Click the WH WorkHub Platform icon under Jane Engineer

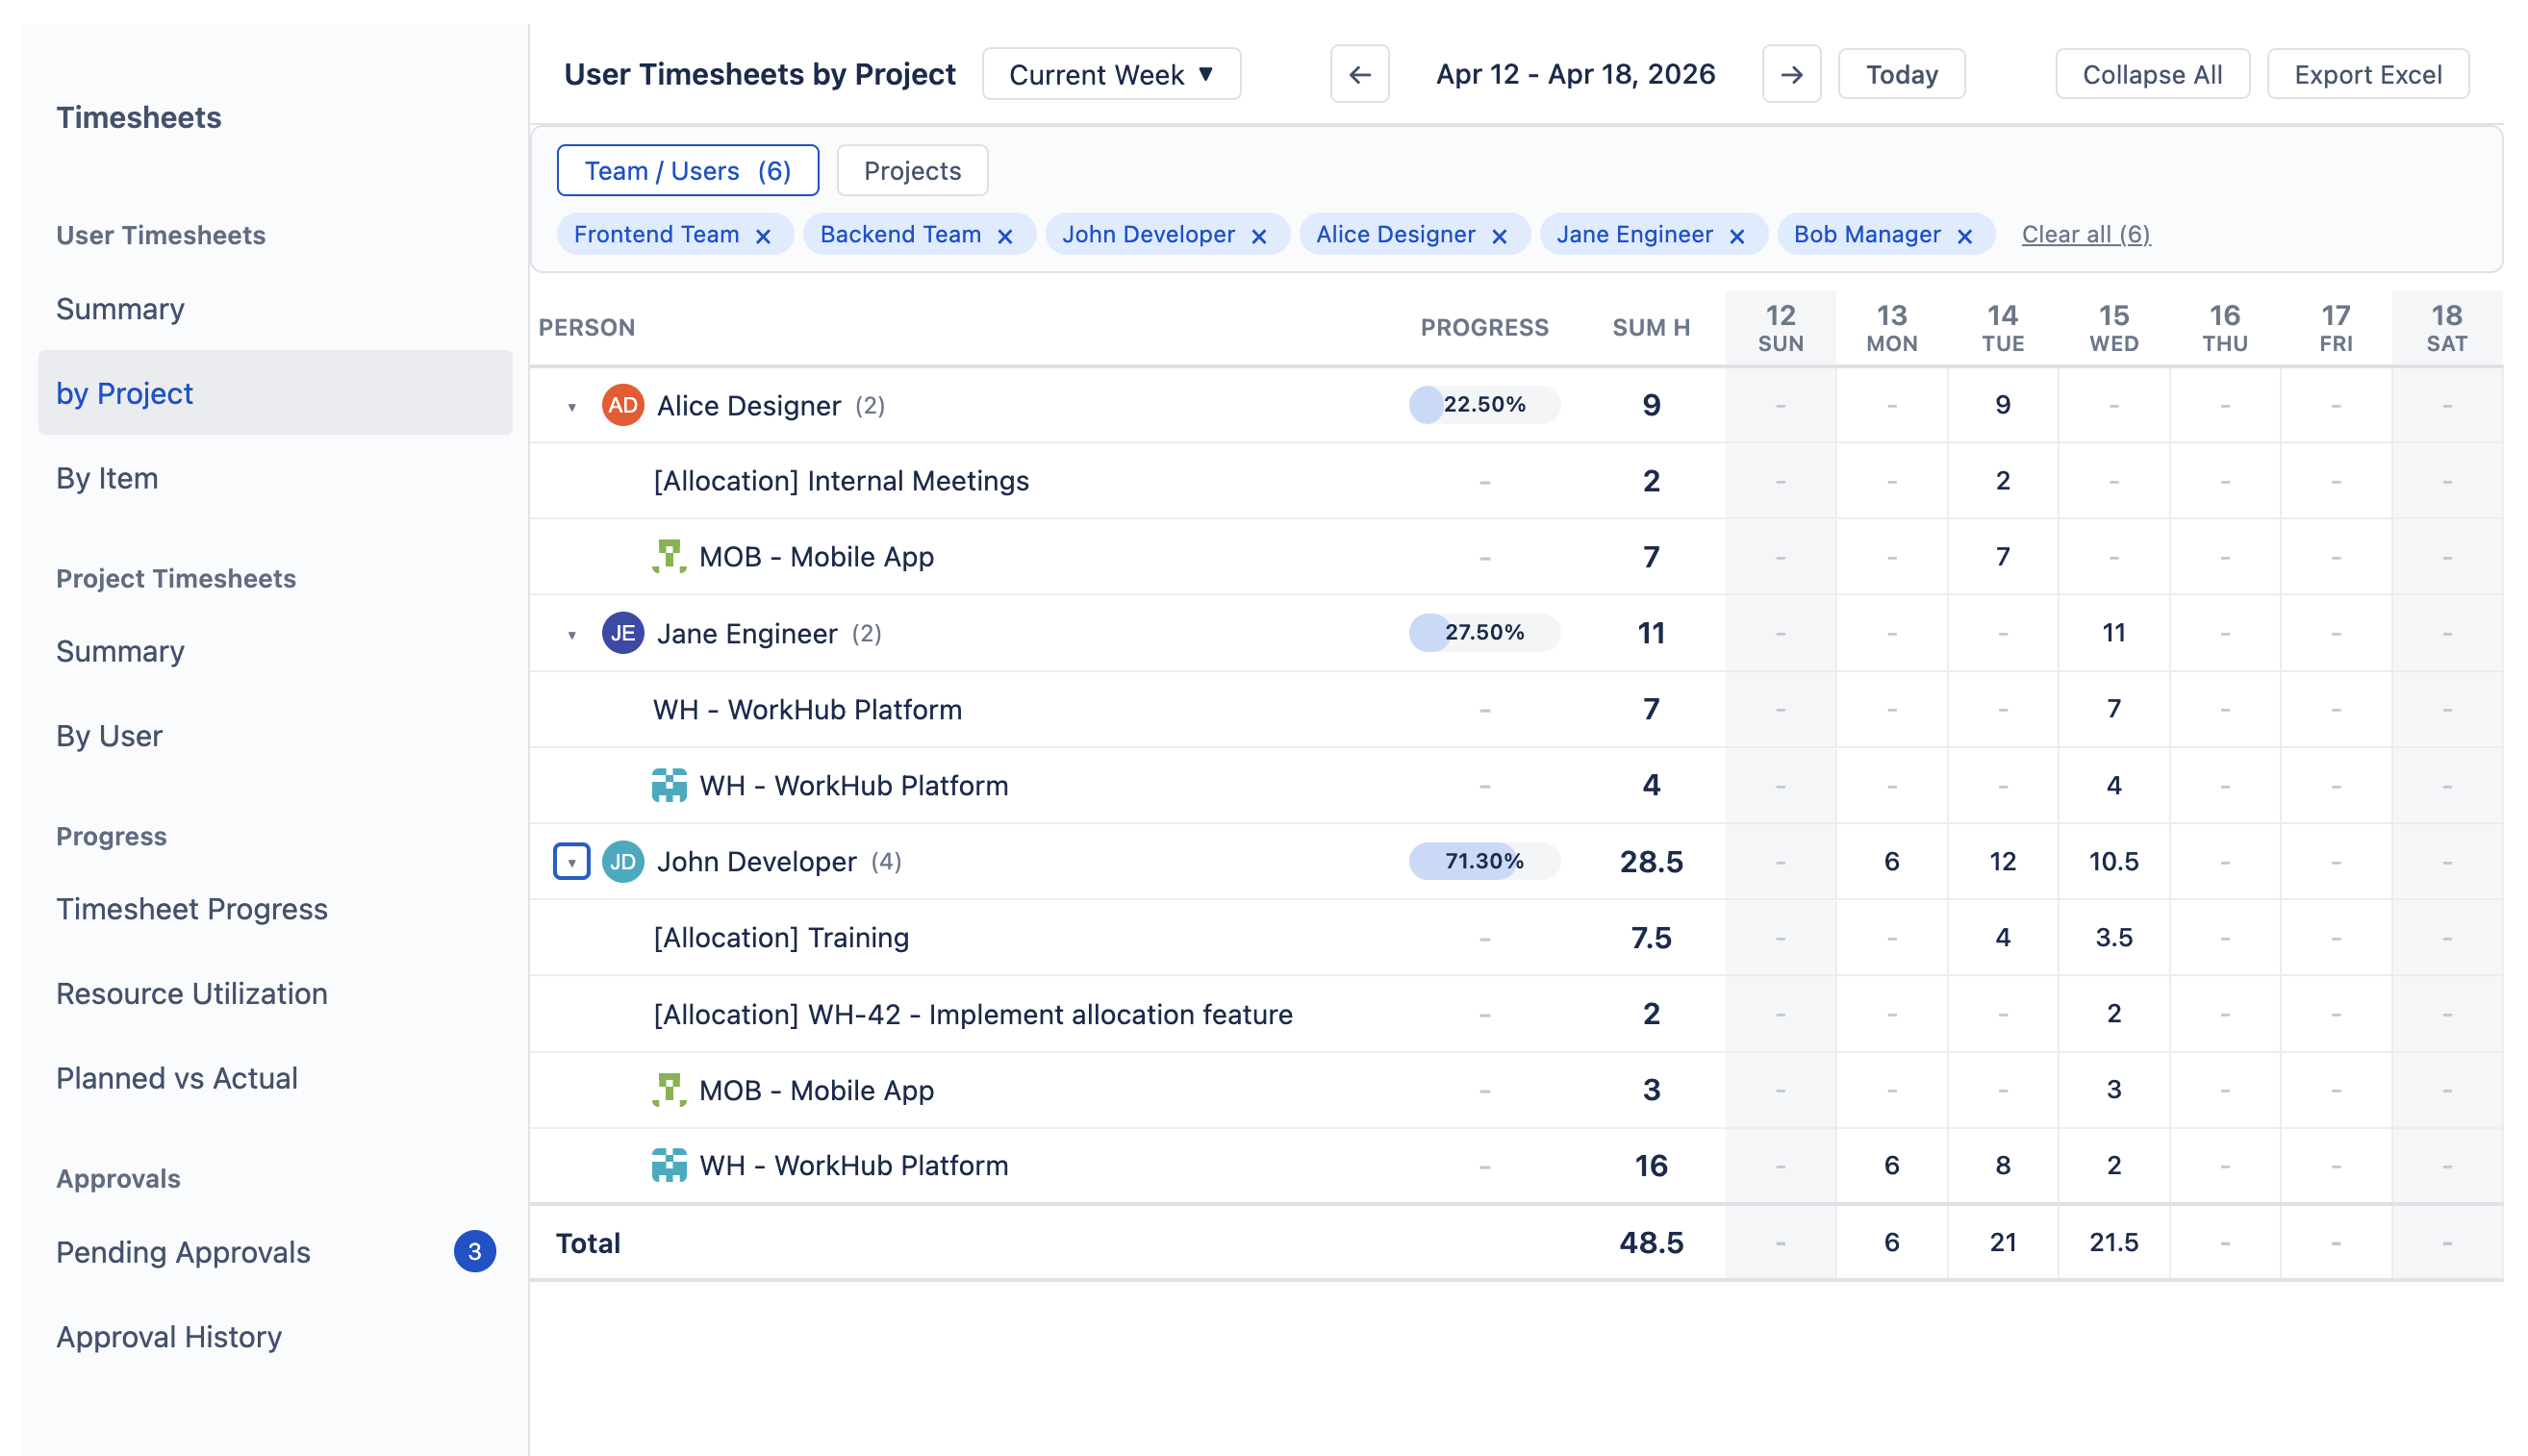point(669,785)
